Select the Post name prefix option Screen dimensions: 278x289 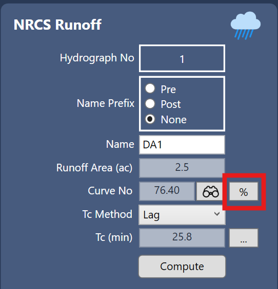[x=150, y=104]
